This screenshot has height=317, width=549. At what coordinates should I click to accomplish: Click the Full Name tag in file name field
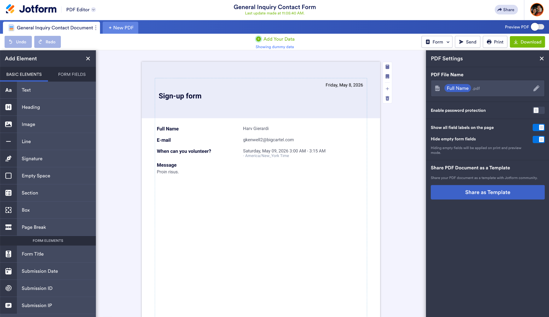pos(458,88)
